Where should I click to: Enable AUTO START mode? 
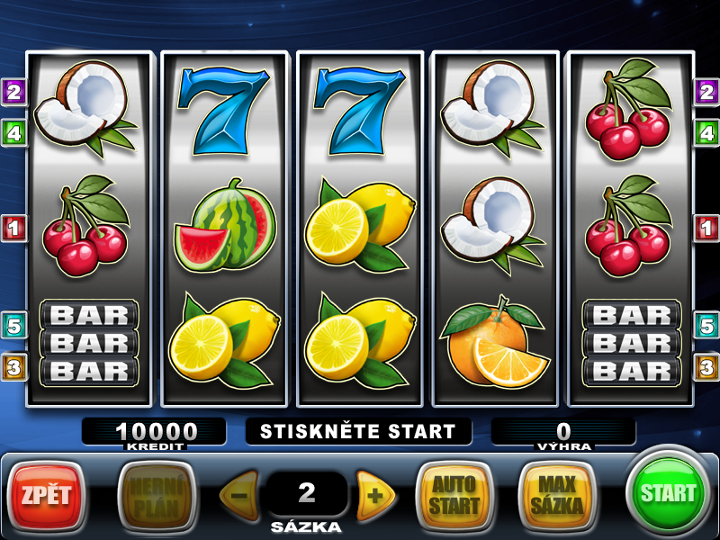[x=454, y=496]
